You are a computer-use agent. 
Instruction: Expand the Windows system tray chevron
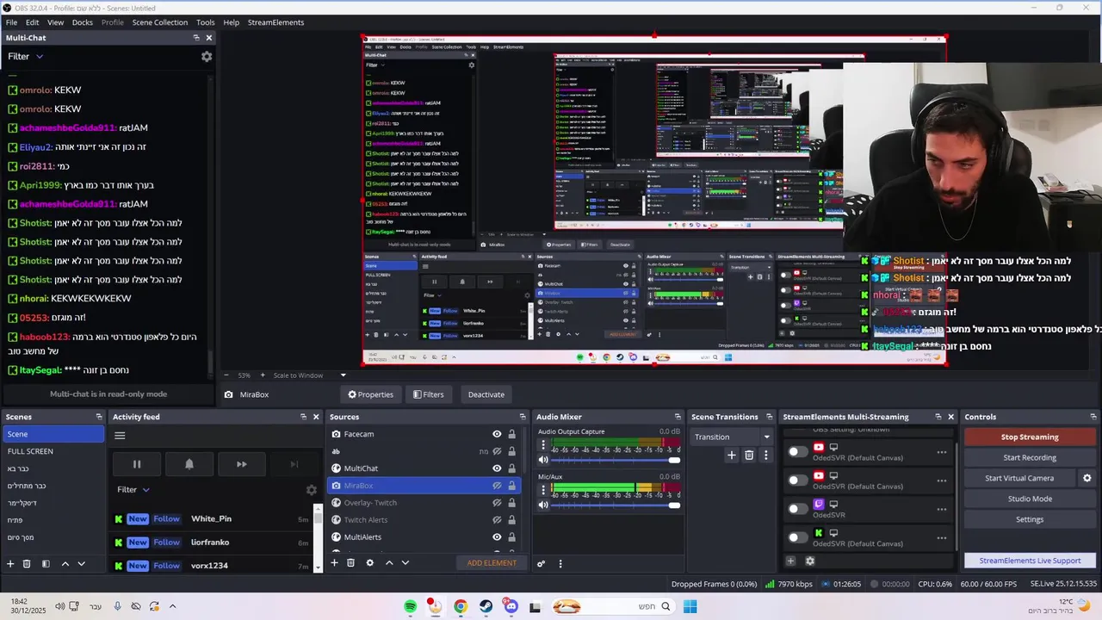pyautogui.click(x=172, y=606)
